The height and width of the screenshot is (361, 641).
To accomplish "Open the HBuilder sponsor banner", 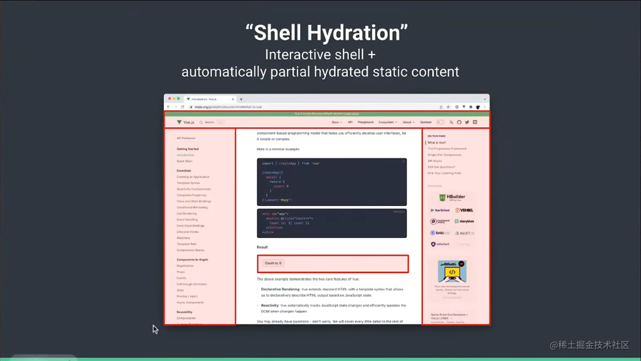I will [x=452, y=197].
